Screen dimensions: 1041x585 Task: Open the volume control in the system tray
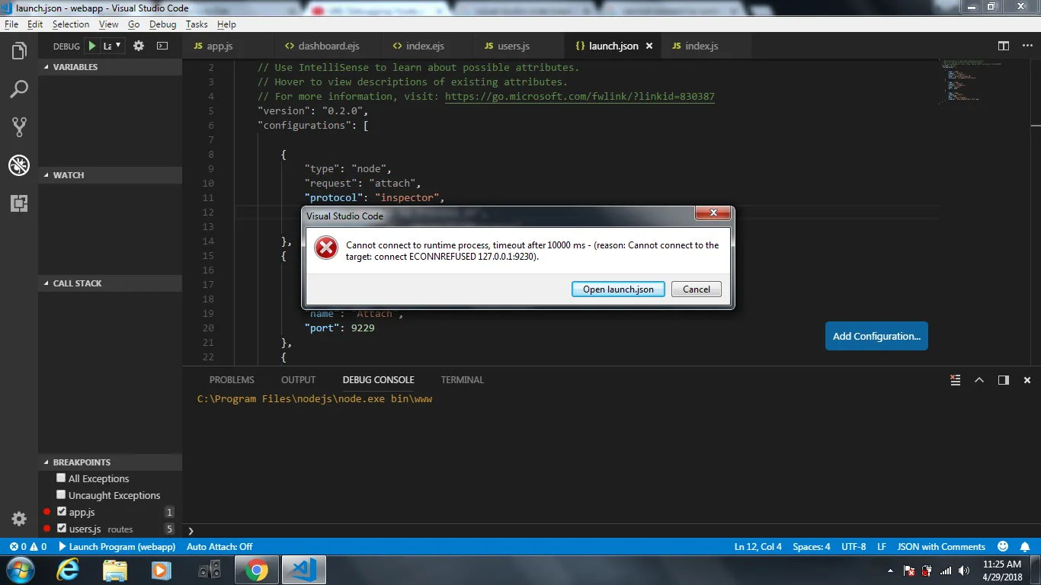pos(961,570)
